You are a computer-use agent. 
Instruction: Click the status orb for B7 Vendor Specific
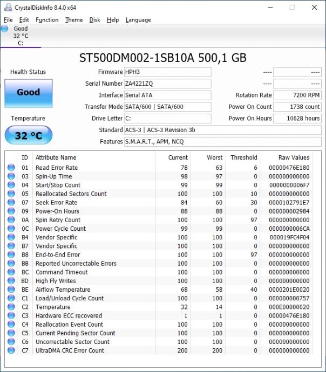coord(11,246)
